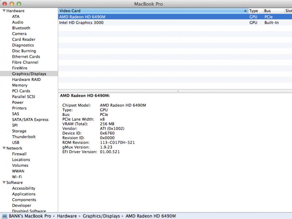Open ATA in the sidebar
This screenshot has width=292, height=219.
point(16,16)
